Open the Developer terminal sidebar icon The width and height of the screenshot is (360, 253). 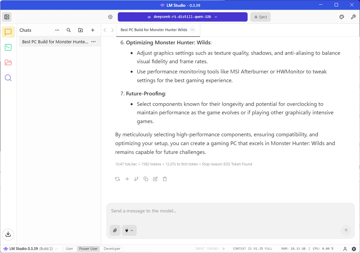[x=8, y=47]
